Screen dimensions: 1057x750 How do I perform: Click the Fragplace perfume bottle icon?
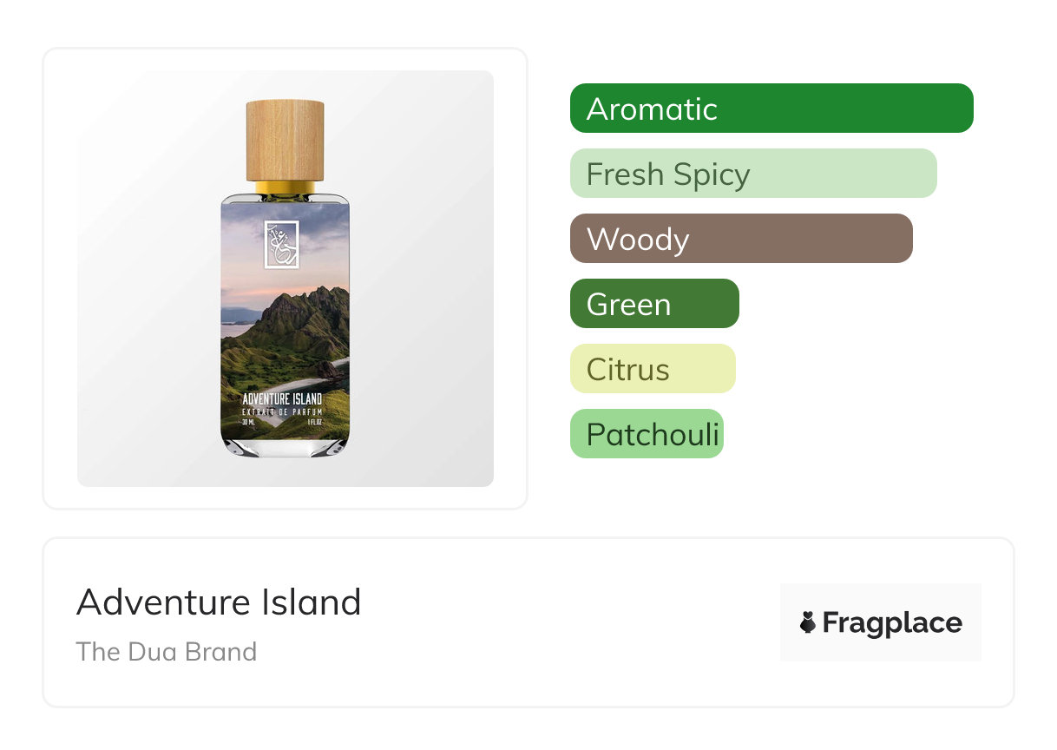click(x=808, y=622)
